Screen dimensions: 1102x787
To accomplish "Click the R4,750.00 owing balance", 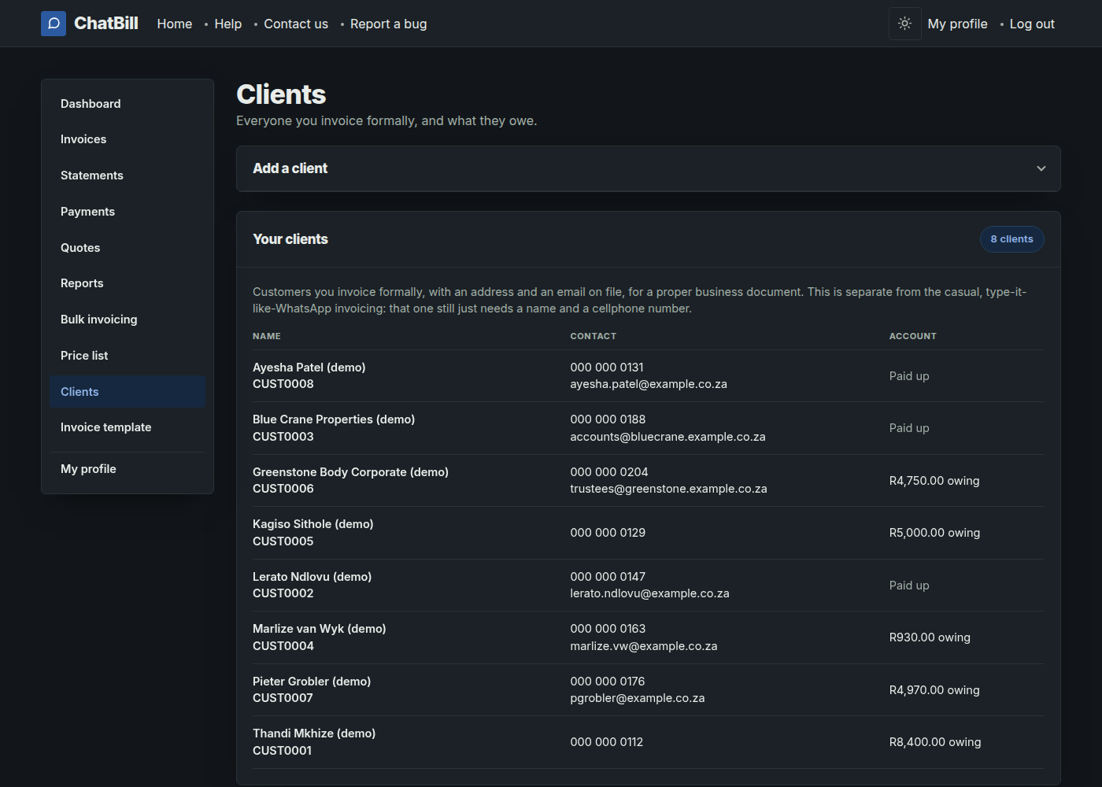I will 934,481.
